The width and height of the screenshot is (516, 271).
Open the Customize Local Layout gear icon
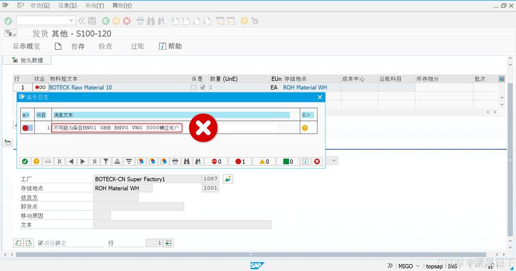coord(255,21)
